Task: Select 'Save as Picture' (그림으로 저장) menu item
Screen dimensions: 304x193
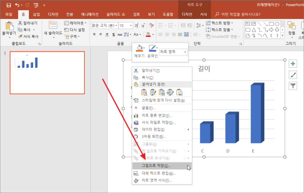Action: 156,166
